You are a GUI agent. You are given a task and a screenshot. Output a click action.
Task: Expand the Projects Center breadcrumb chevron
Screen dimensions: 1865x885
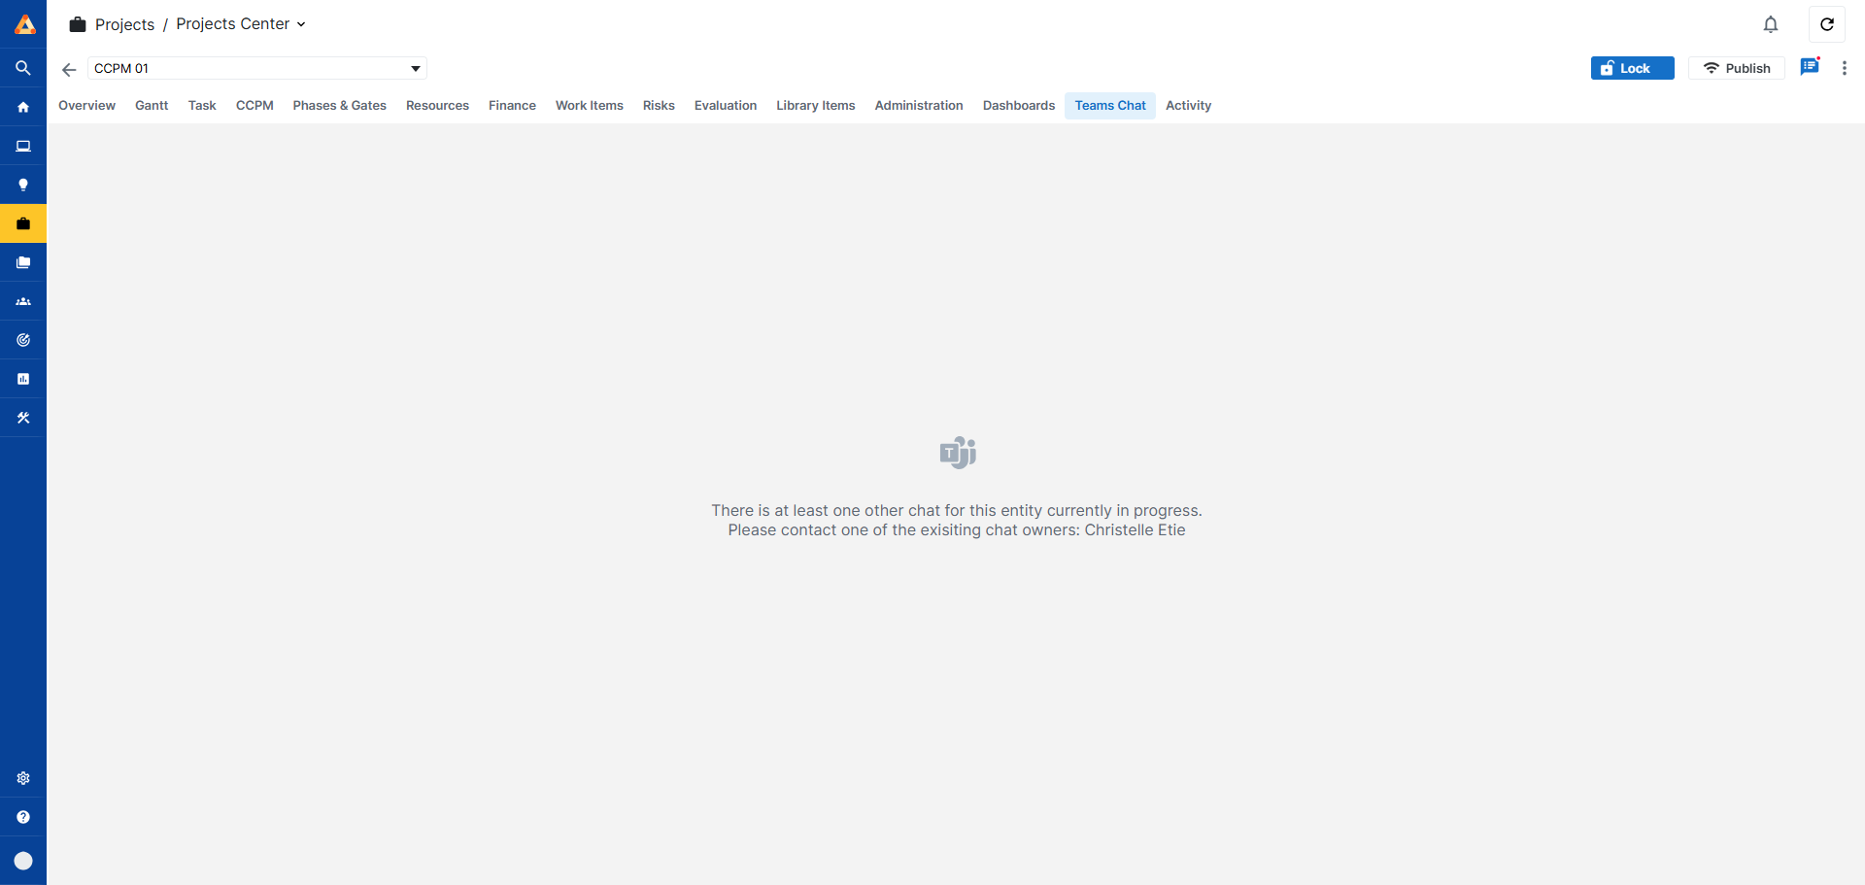301,24
